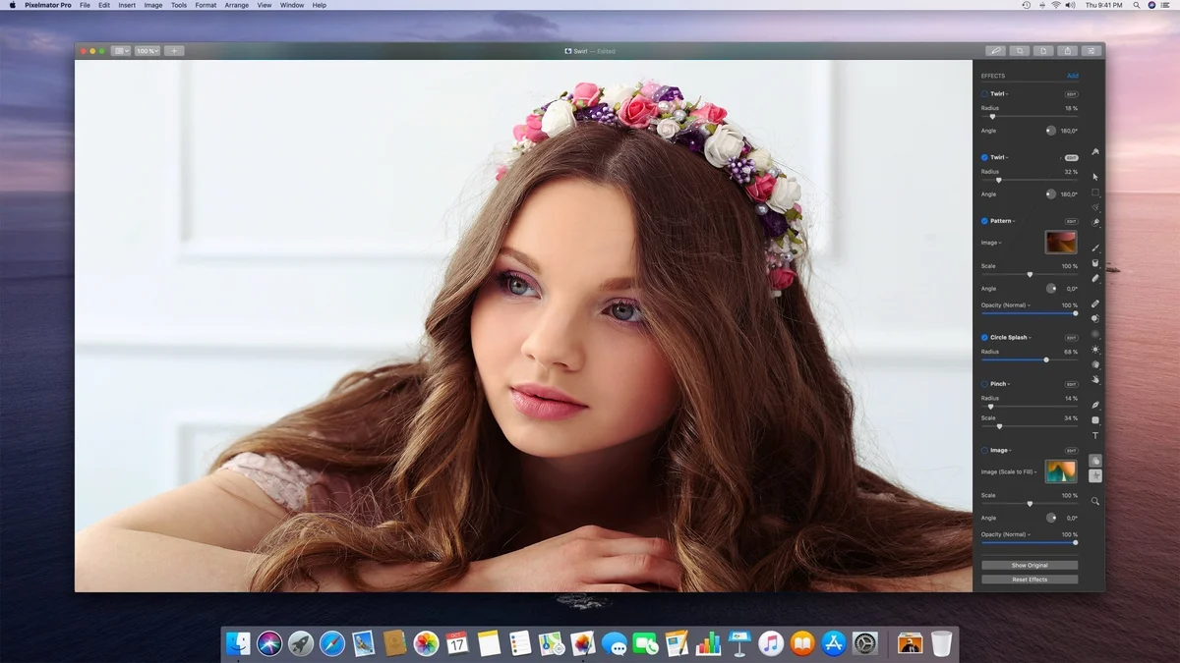Viewport: 1180px width, 663px height.
Task: Open the Edit menu
Action: (x=104, y=5)
